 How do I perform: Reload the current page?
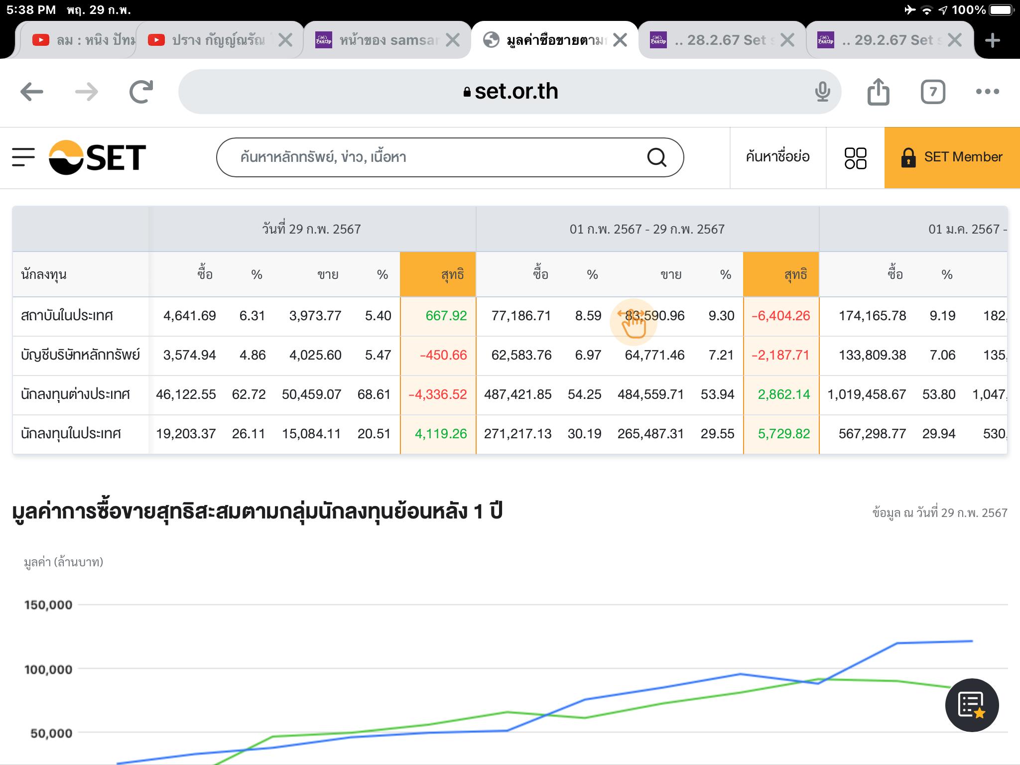[141, 92]
